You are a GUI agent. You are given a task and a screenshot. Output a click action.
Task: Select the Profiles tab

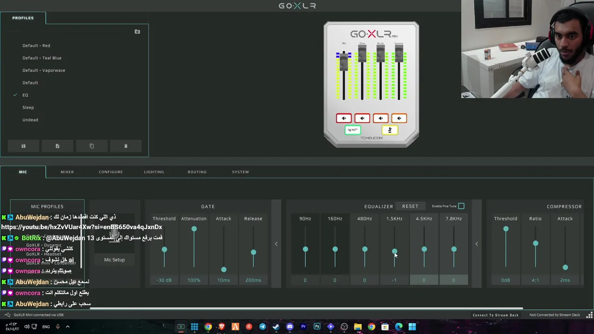pos(23,18)
